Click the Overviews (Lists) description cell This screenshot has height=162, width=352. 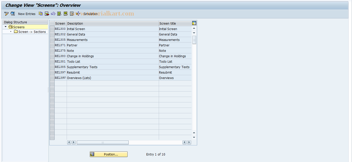pyautogui.click(x=113, y=78)
